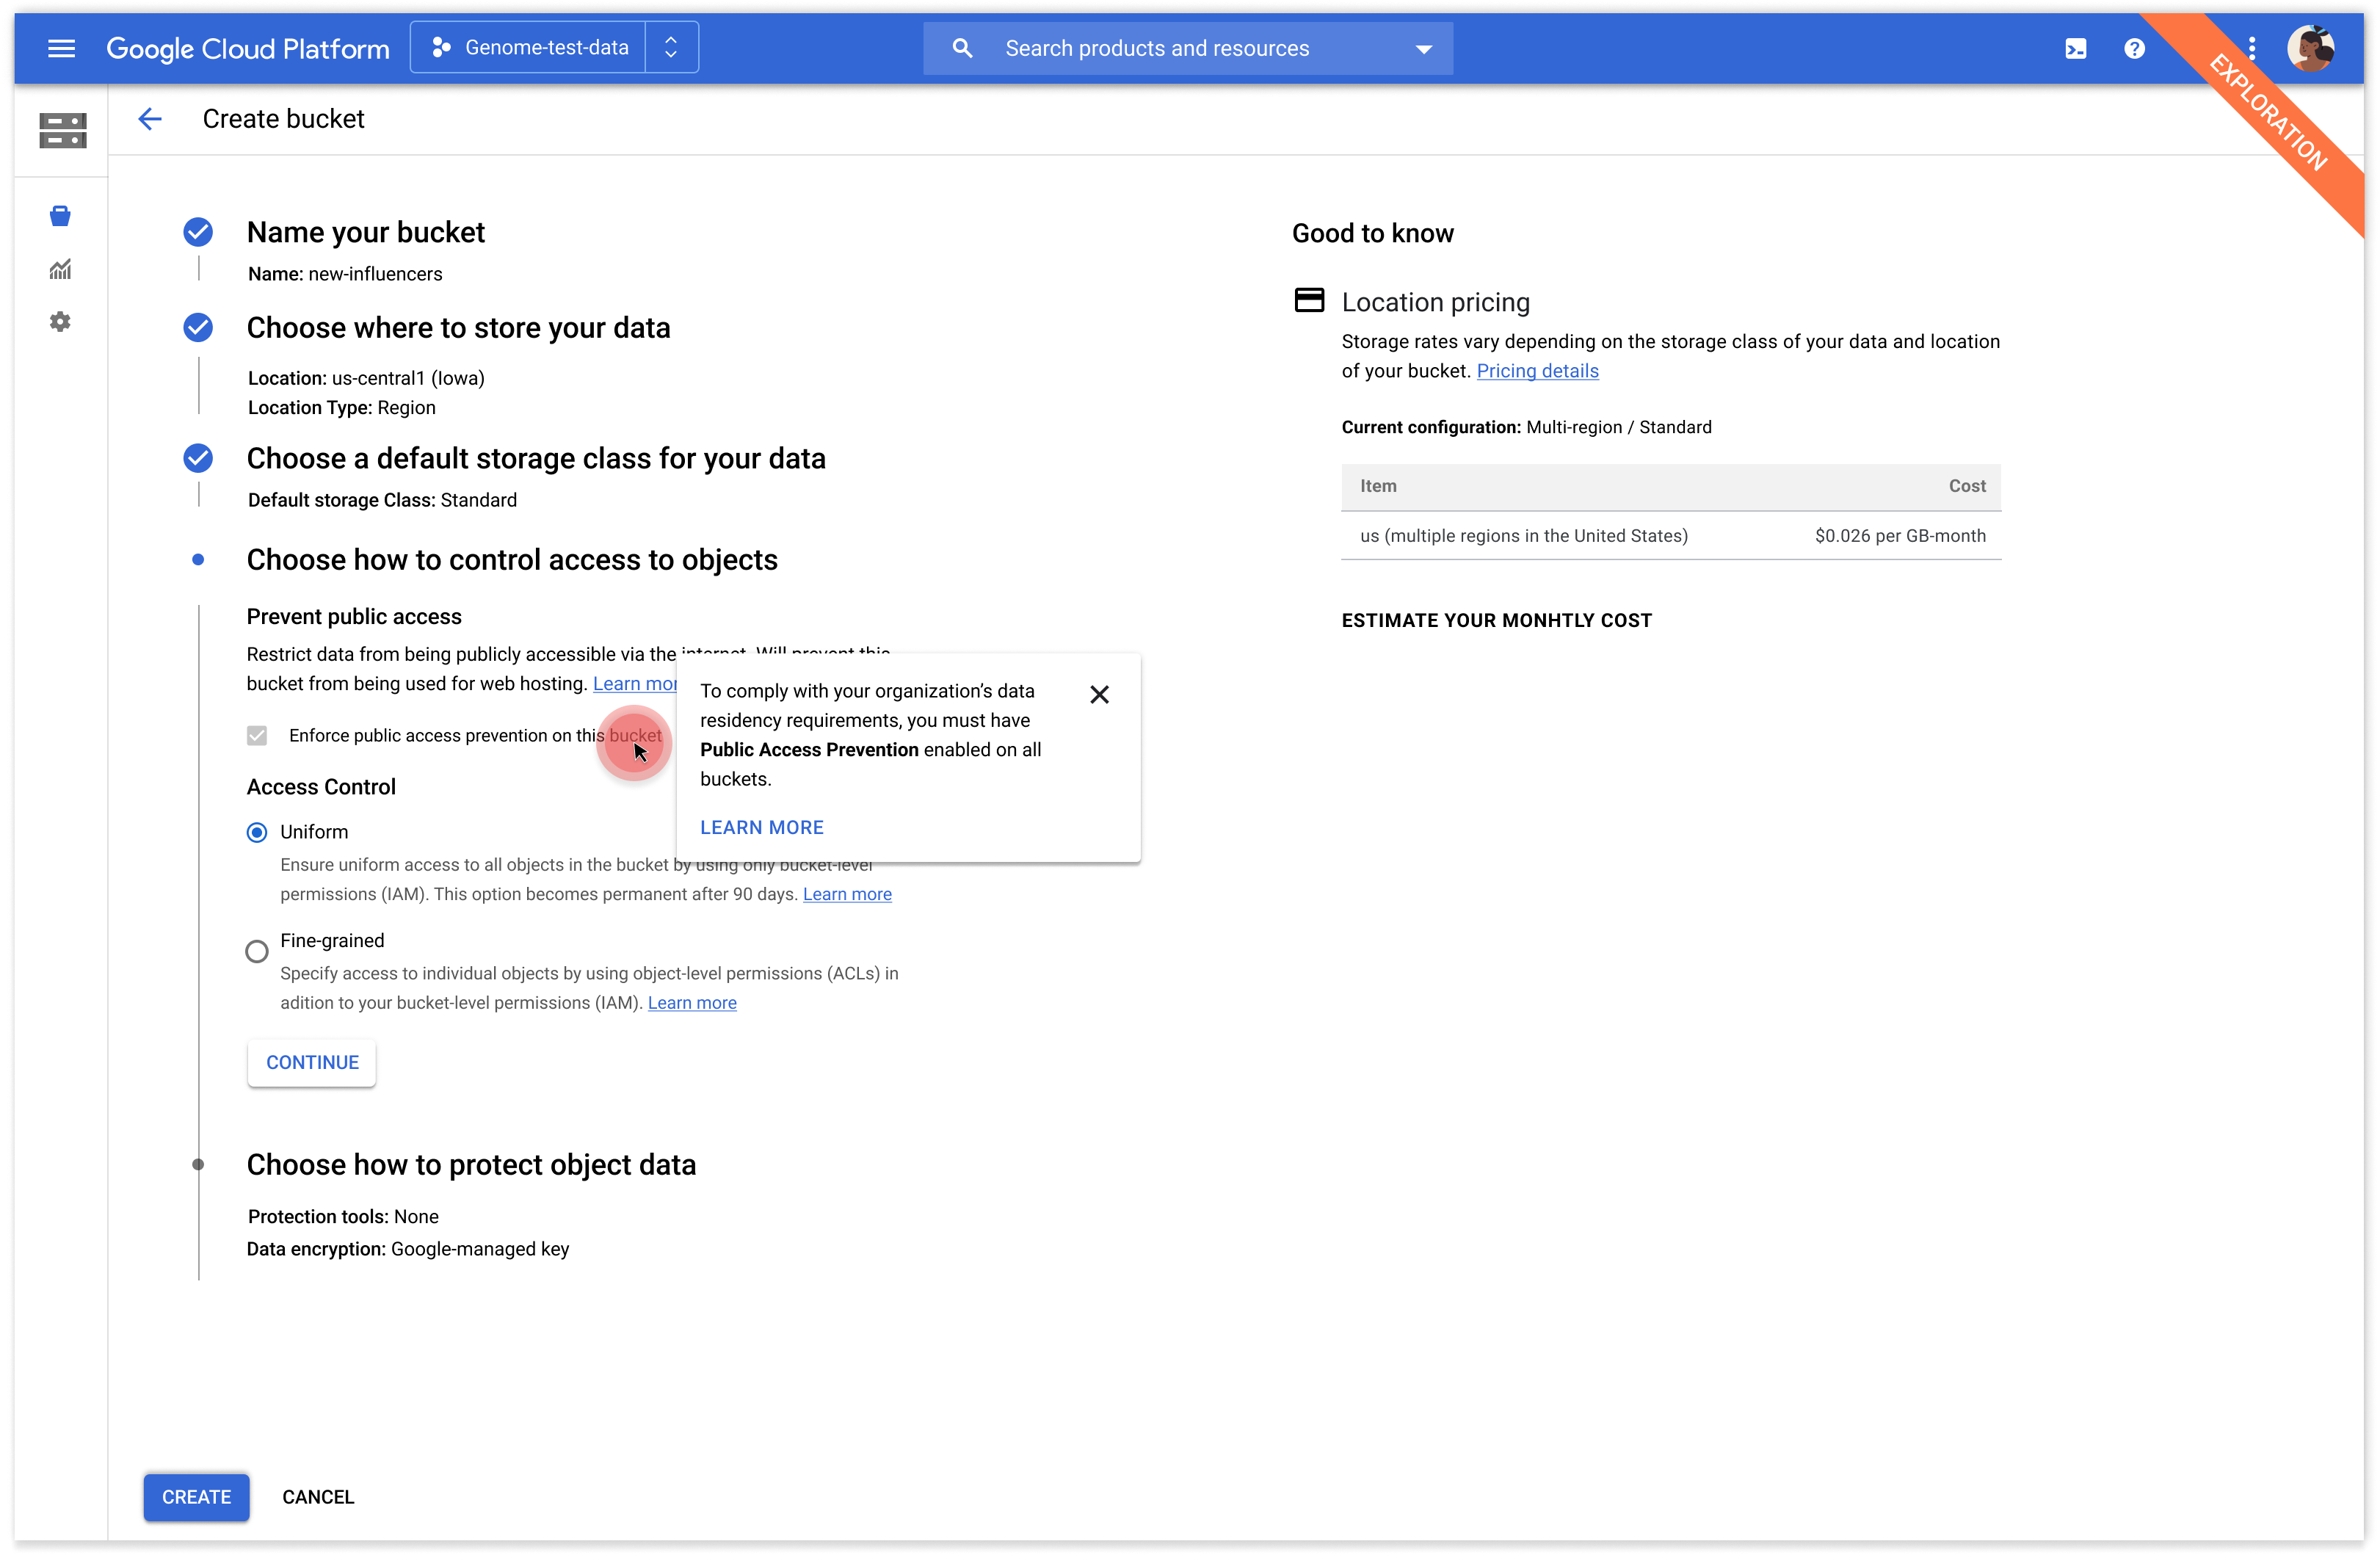Open the Pricing details link
This screenshot has height=1555, width=2380.
(1537, 371)
